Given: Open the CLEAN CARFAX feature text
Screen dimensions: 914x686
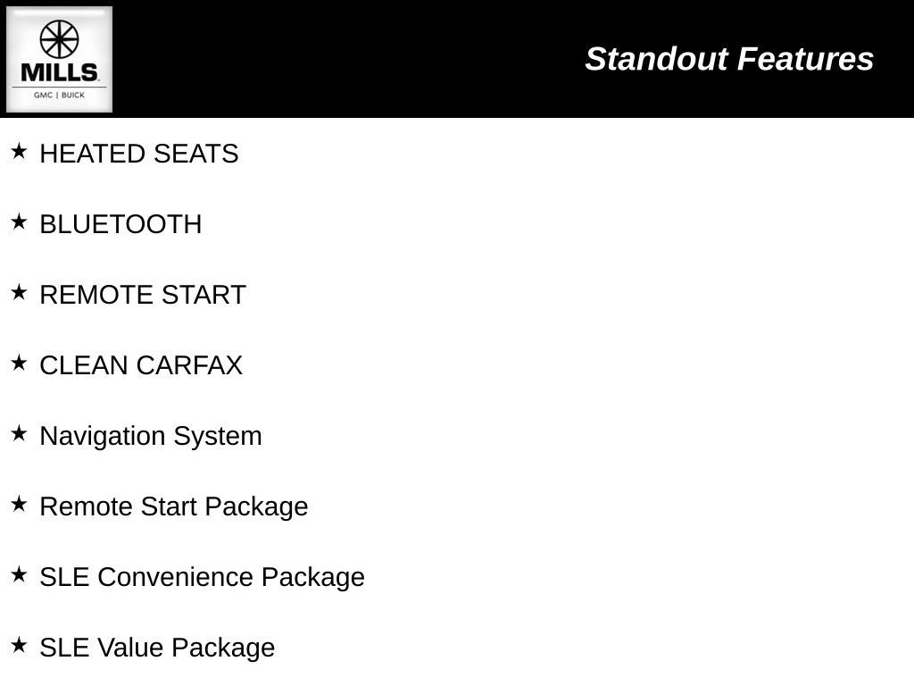Looking at the screenshot, I should tap(141, 365).
